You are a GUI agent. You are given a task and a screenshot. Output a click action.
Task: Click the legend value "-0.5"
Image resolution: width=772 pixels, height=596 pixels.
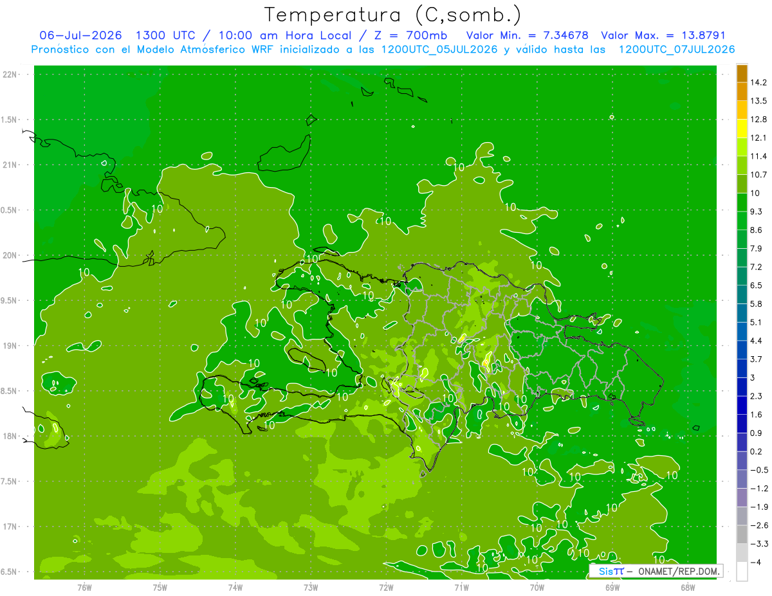coord(759,470)
